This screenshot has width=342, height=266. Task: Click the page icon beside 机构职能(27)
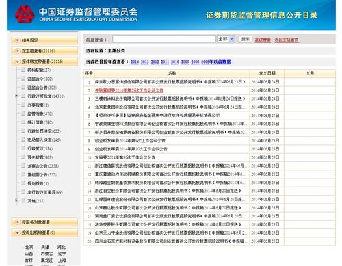click(x=23, y=70)
